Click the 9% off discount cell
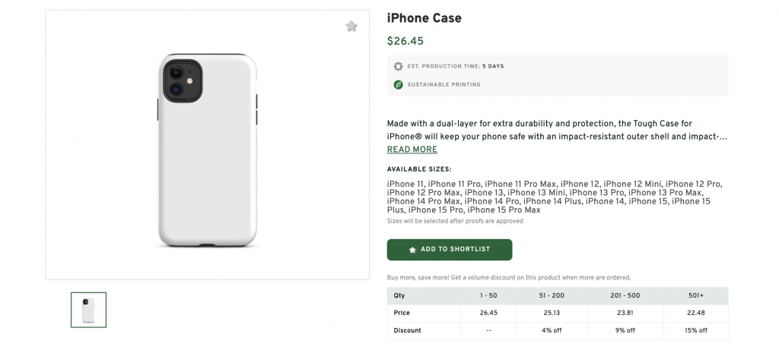Viewport: 779px width, 347px height. 625,330
